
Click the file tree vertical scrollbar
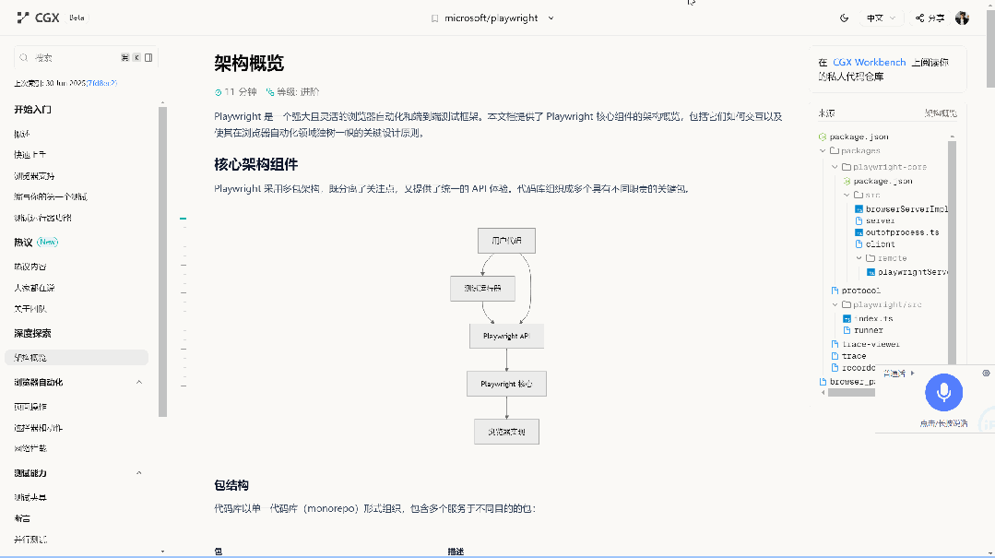tap(952, 252)
